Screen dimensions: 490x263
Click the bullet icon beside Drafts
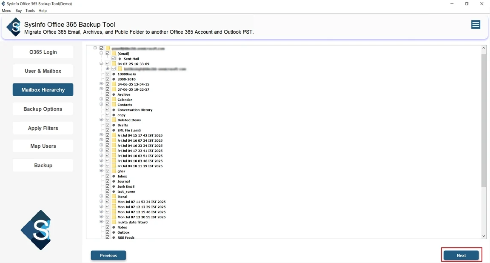pyautogui.click(x=114, y=125)
